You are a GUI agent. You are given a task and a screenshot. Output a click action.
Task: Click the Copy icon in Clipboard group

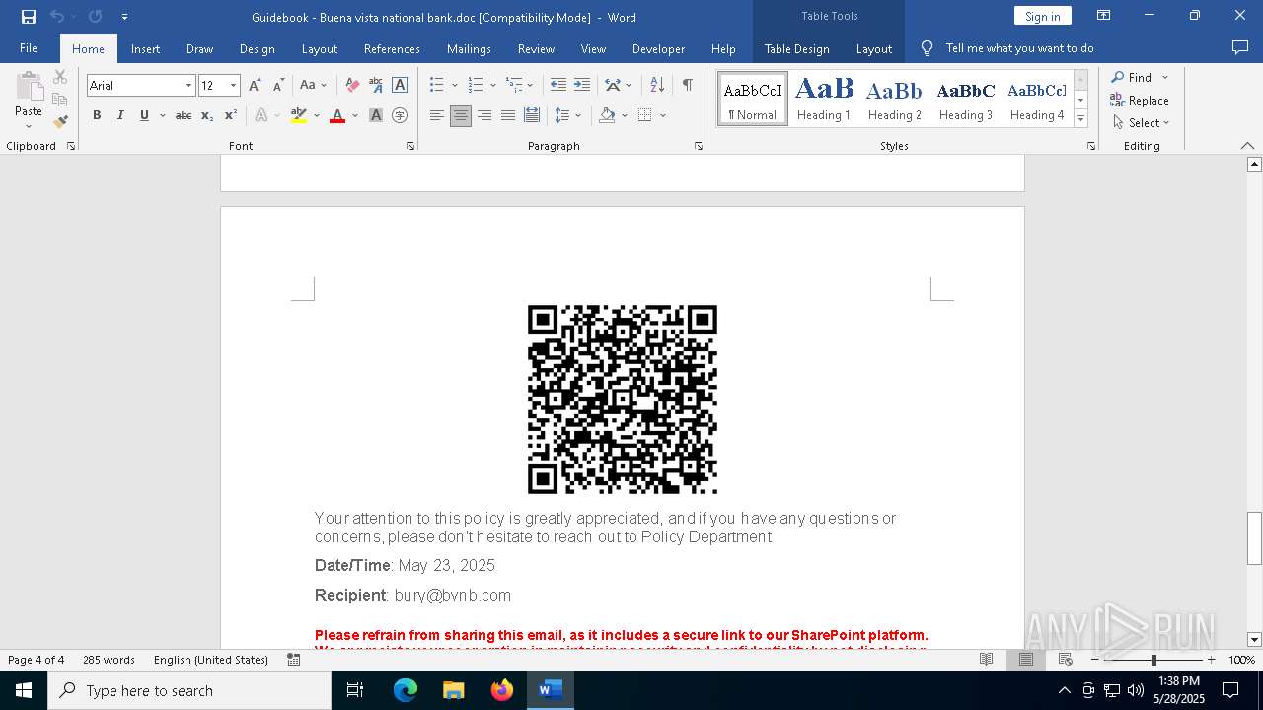click(x=60, y=100)
